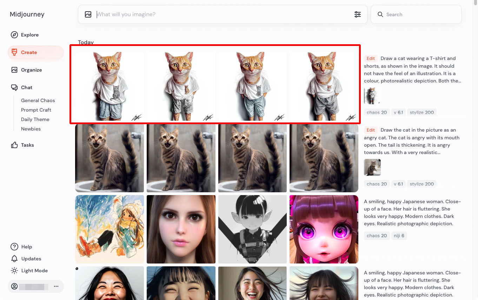Image resolution: width=478 pixels, height=300 pixels.
Task: Open first T-shirt cat image with blue shorts
Action: click(x=109, y=86)
